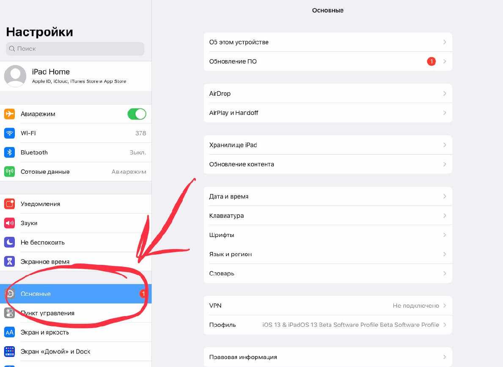Viewport: 503px width, 367px height.
Task: Open Экран «Домой» и Dock section
Action: click(76, 352)
